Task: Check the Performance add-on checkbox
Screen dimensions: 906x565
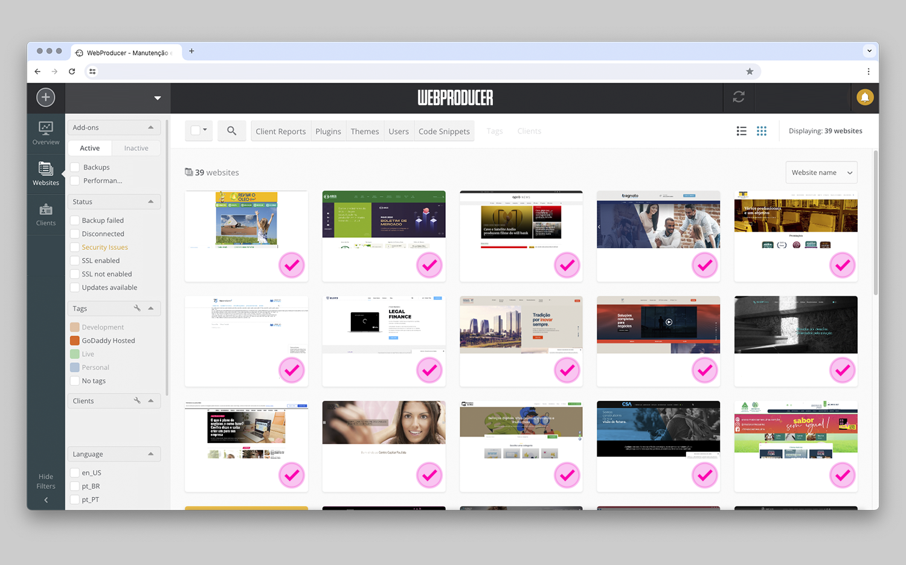Action: click(x=75, y=180)
